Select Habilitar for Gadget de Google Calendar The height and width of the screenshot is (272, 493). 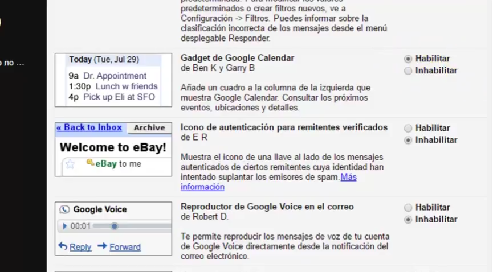(x=408, y=59)
